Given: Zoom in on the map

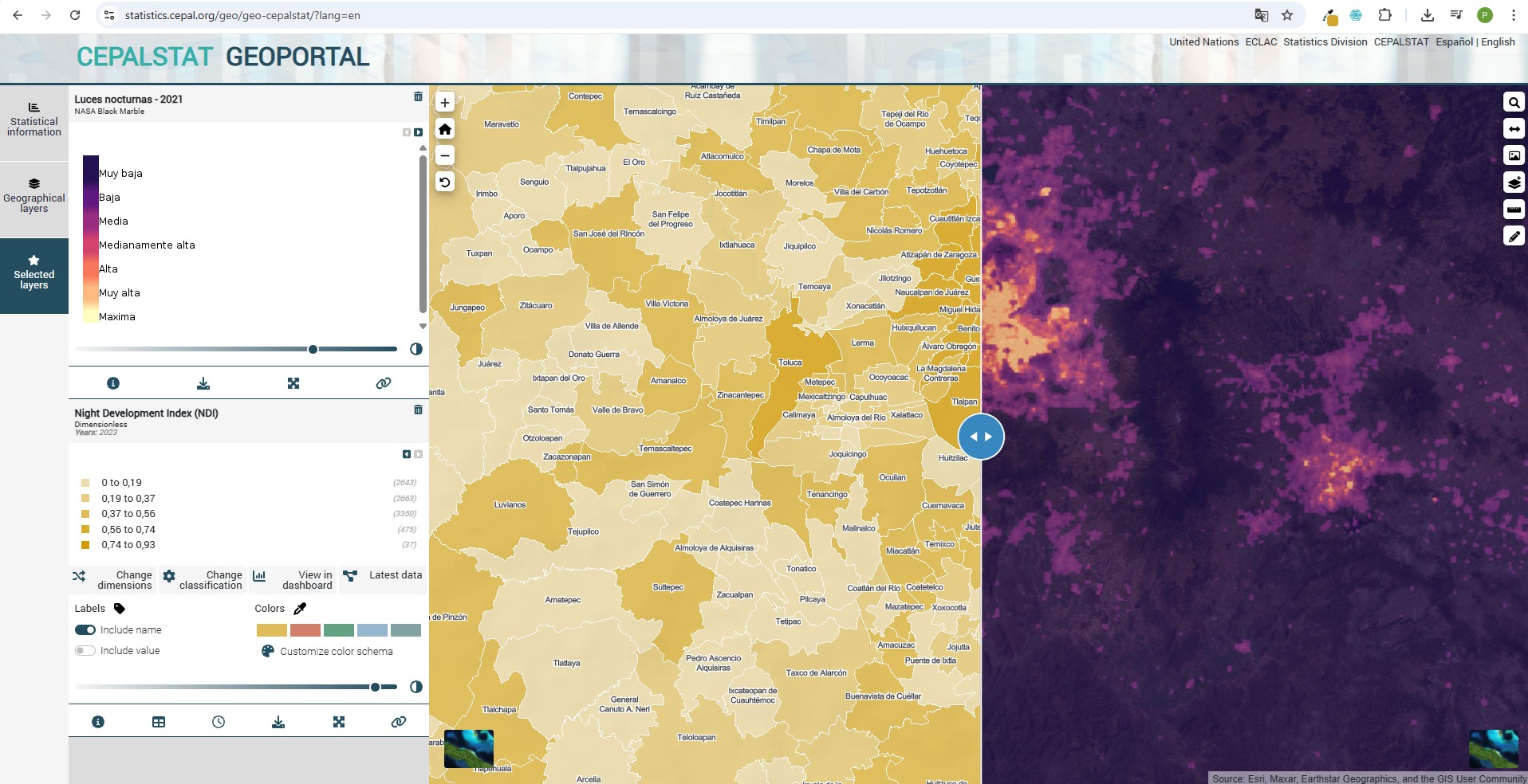Looking at the screenshot, I should (445, 102).
